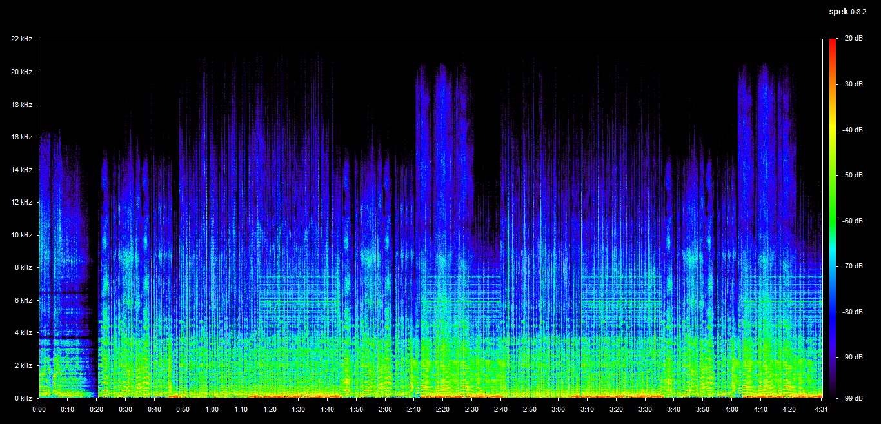Click the 3:00 time marker

coord(559,409)
